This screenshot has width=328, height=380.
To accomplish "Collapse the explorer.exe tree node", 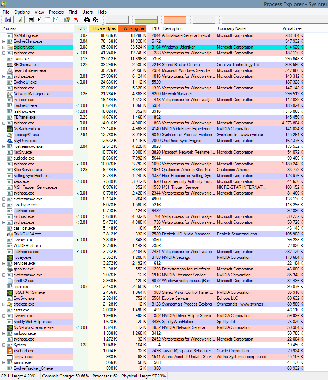I will pos(4,47).
